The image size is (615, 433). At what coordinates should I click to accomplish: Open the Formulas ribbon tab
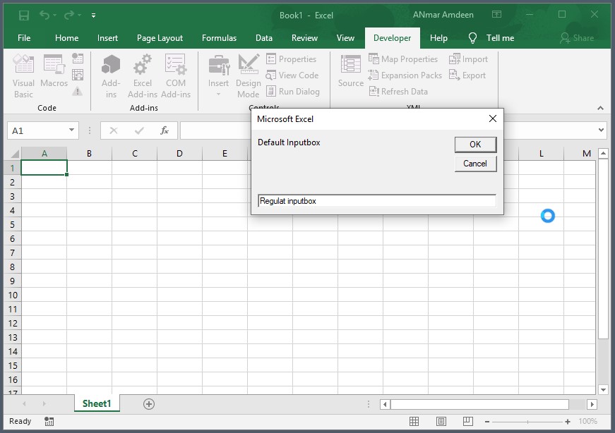(218, 38)
